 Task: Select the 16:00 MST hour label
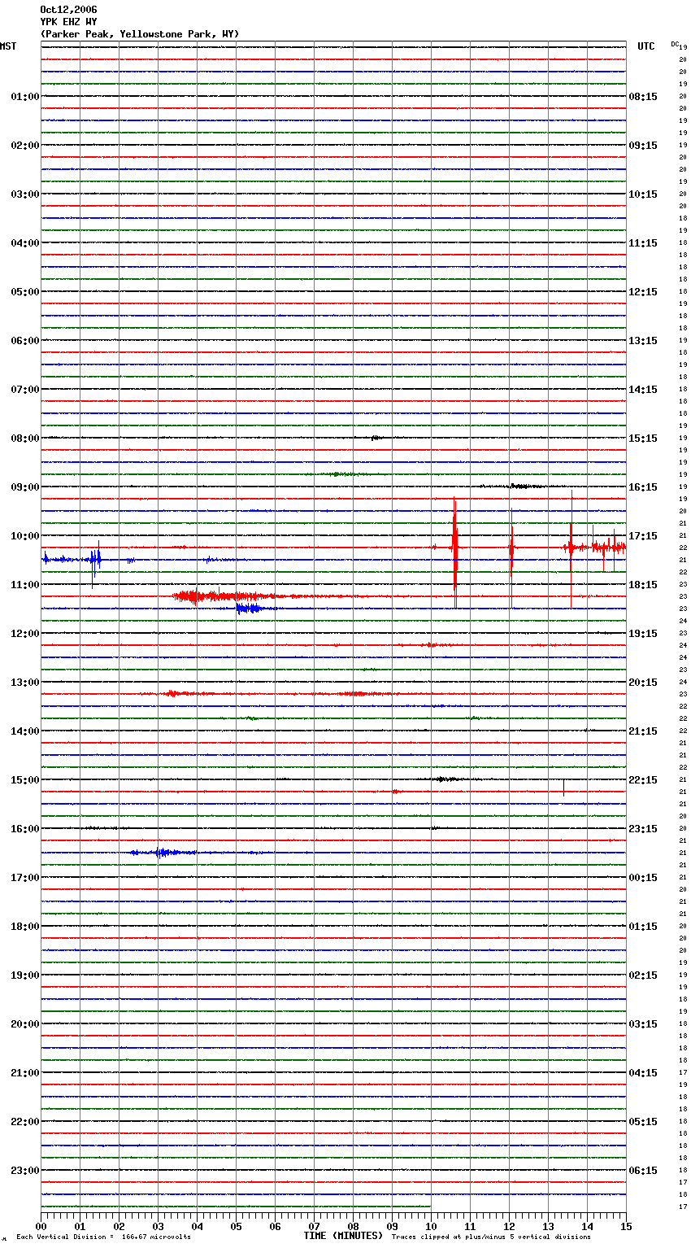click(24, 829)
